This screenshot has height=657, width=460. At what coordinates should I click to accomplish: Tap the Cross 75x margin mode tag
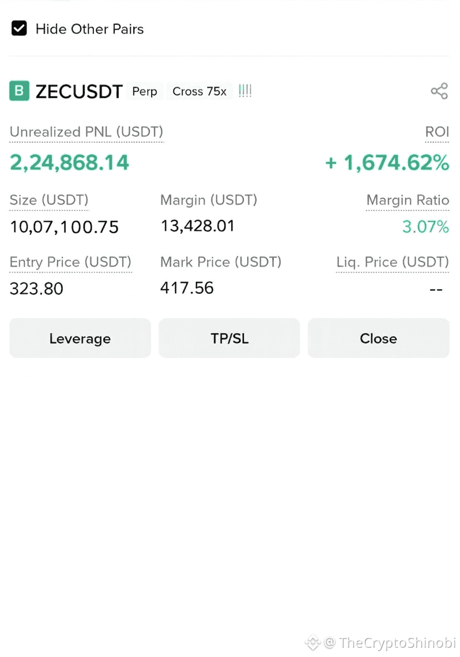pos(199,91)
